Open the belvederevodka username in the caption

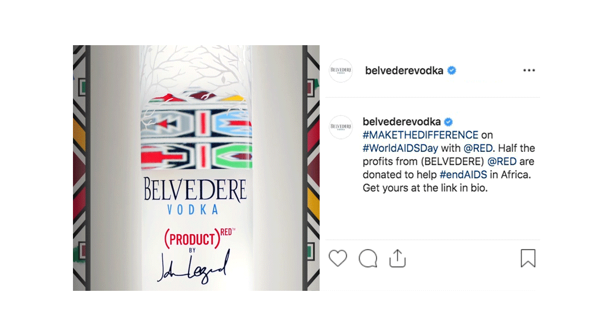(402, 122)
